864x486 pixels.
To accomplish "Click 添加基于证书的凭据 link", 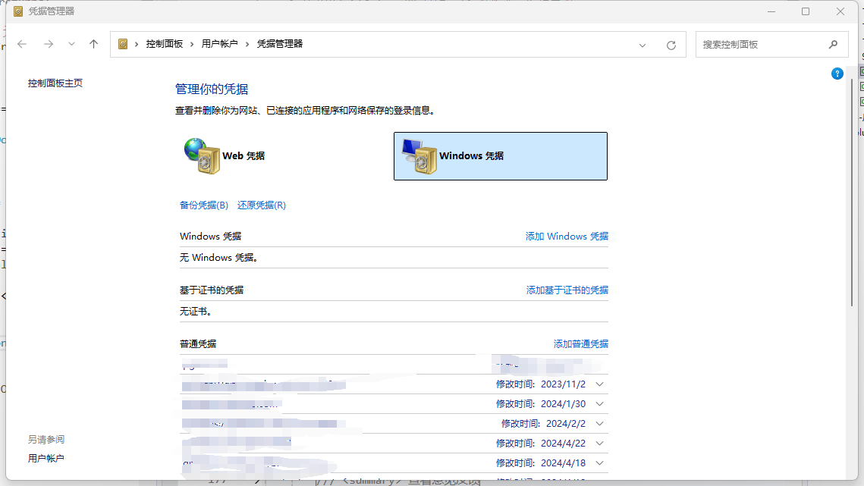I will pos(567,290).
